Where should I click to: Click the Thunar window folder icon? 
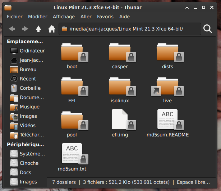pyautogui.click(x=8, y=8)
